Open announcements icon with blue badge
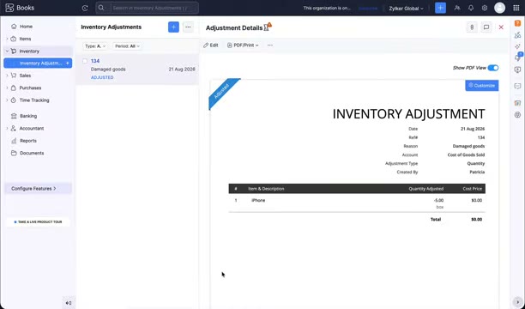 518,58
